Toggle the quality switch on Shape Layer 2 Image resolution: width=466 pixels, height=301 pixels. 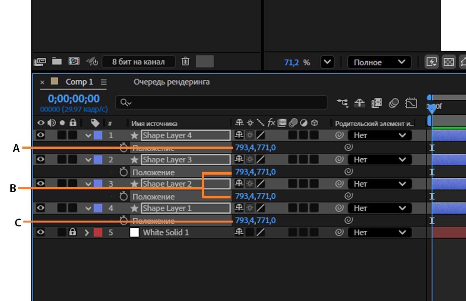(x=260, y=184)
